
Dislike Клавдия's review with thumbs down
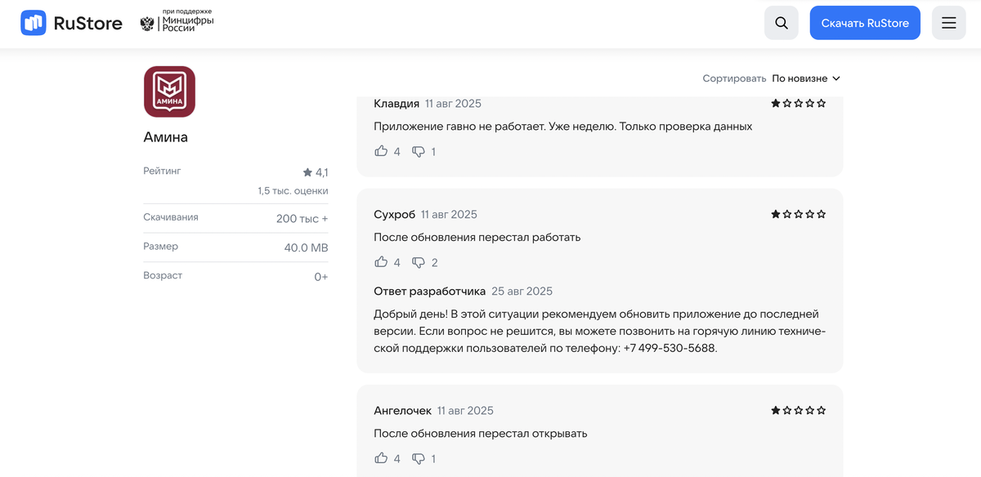click(419, 151)
